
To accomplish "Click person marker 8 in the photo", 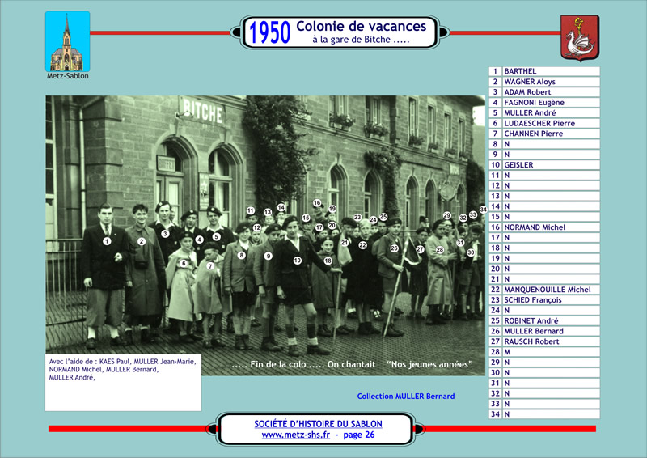I will (x=242, y=255).
